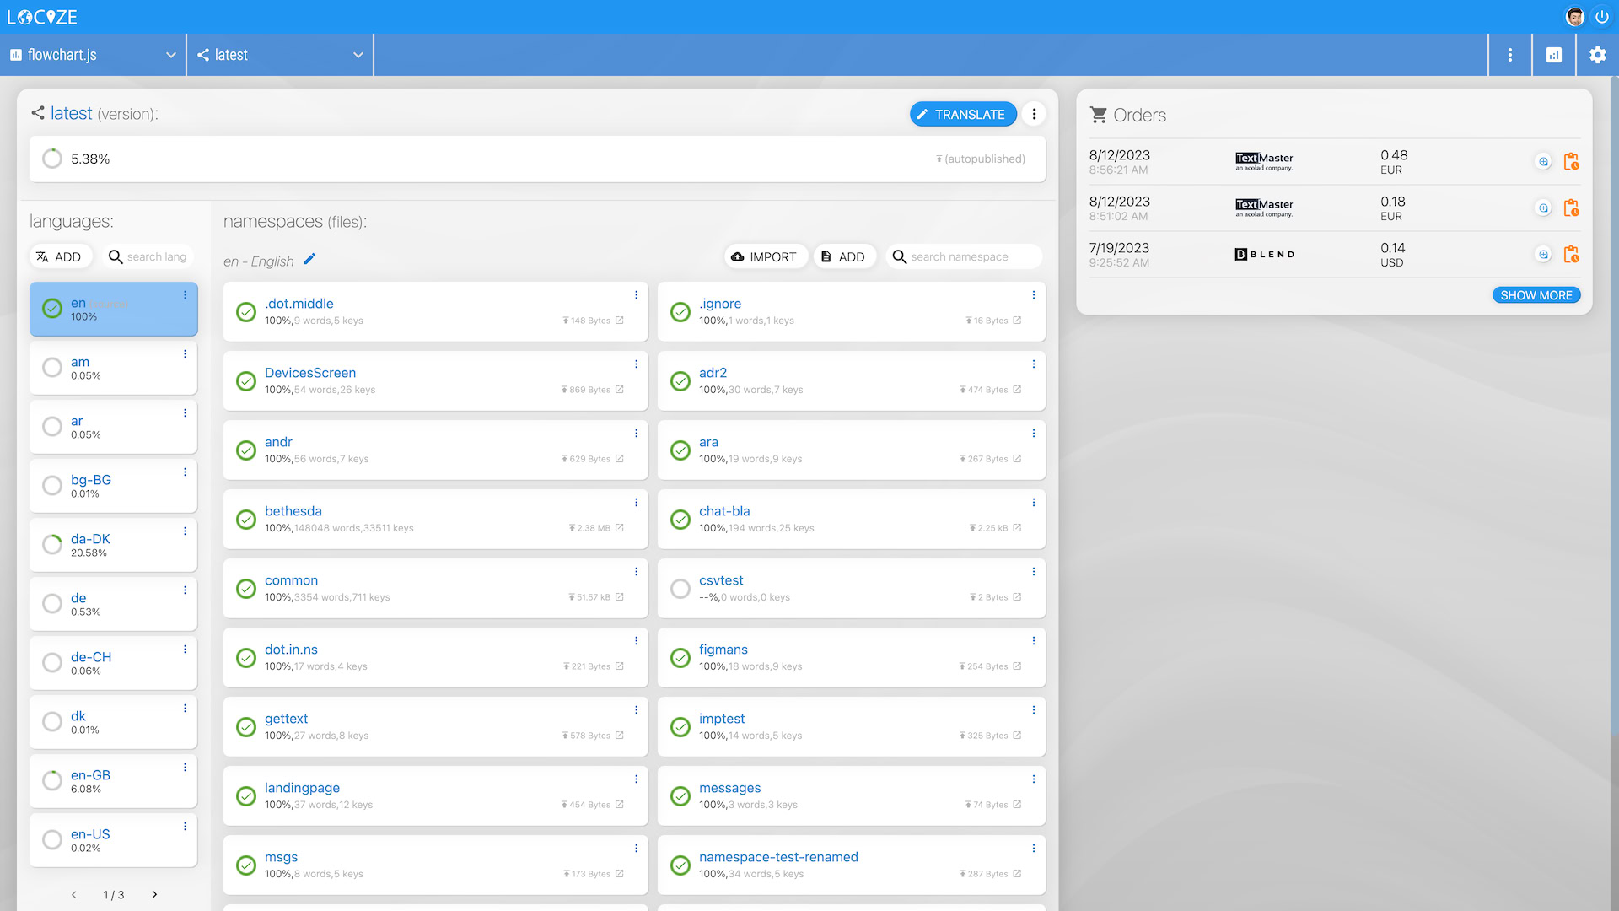Go to next page with the right chevron

click(x=154, y=894)
